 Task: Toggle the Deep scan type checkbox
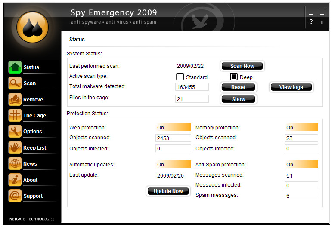coord(234,77)
